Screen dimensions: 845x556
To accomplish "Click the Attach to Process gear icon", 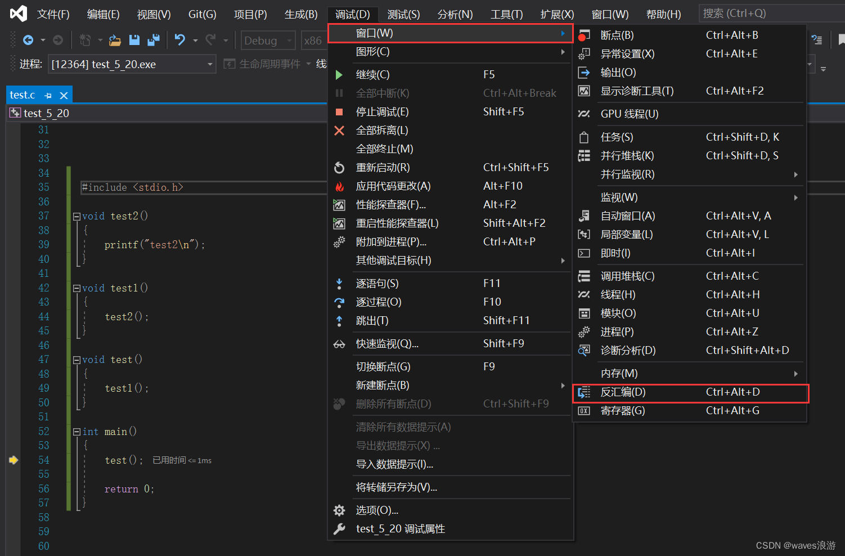I will (x=339, y=242).
